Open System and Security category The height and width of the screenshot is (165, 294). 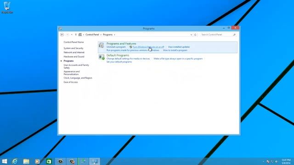click(x=73, y=48)
